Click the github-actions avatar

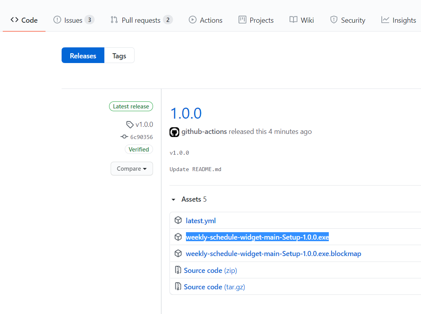(174, 132)
